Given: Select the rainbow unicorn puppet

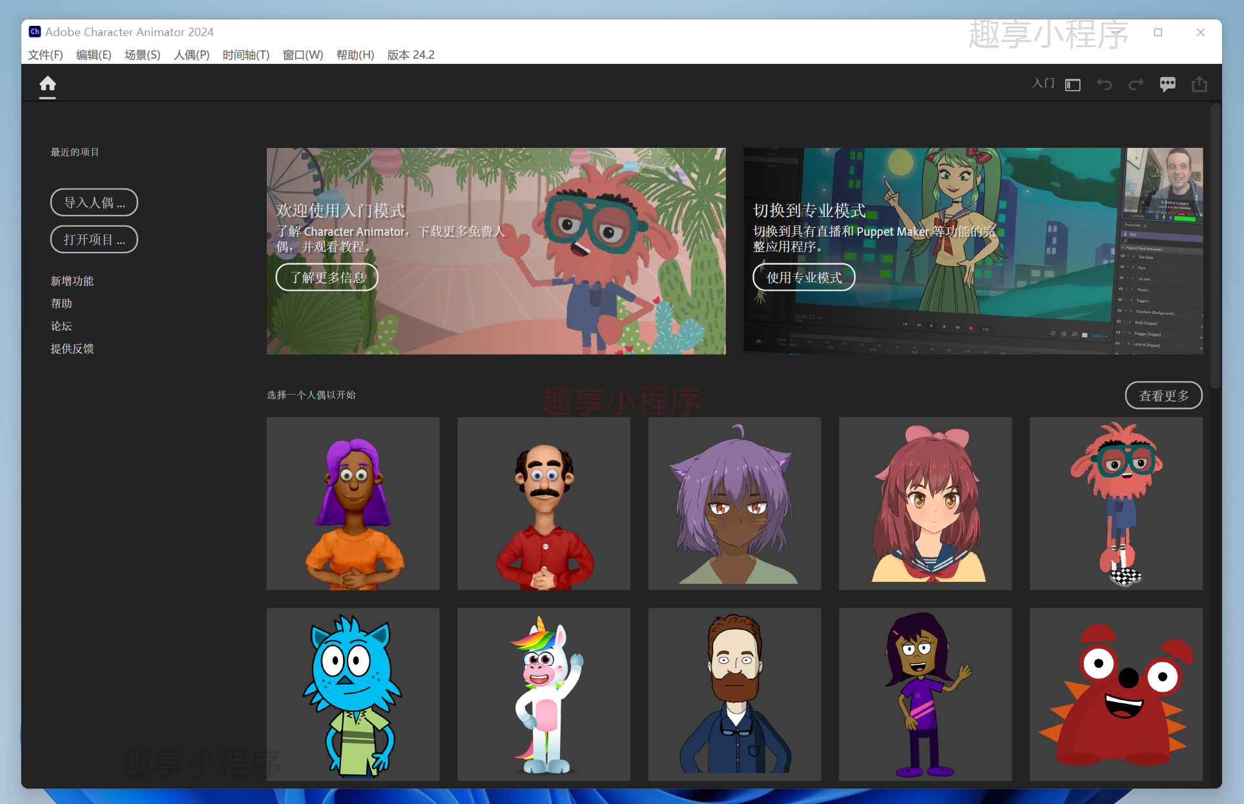Looking at the screenshot, I should pyautogui.click(x=544, y=694).
